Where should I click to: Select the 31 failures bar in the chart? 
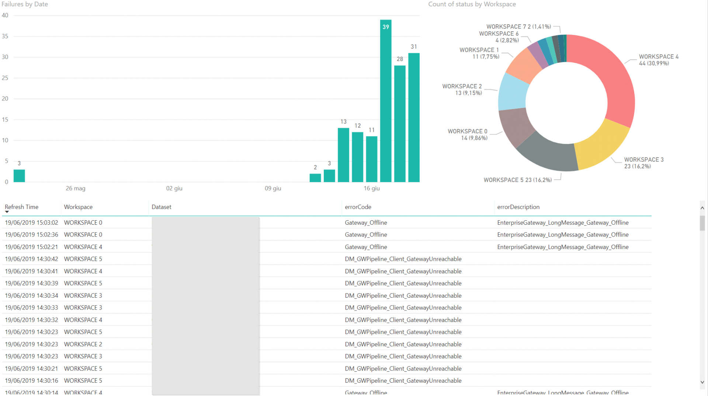click(414, 118)
